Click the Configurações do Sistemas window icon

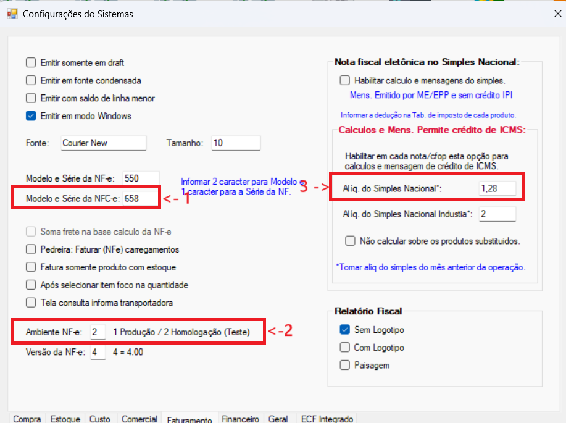(12, 14)
